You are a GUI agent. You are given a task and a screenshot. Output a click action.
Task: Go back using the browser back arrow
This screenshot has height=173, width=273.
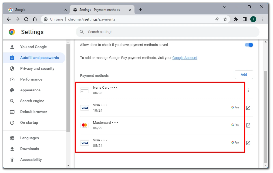9,19
